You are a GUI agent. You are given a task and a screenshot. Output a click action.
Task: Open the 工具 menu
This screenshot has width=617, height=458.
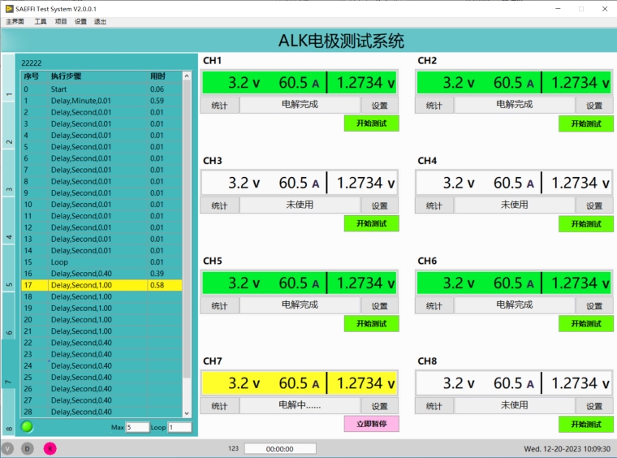(x=41, y=22)
